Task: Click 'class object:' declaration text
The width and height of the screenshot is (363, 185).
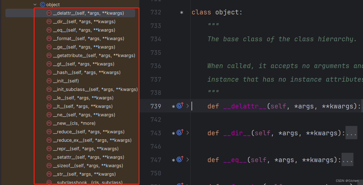Action: click(217, 12)
